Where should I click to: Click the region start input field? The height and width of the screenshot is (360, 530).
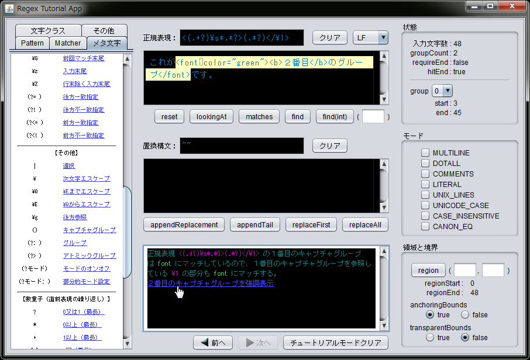(464, 270)
